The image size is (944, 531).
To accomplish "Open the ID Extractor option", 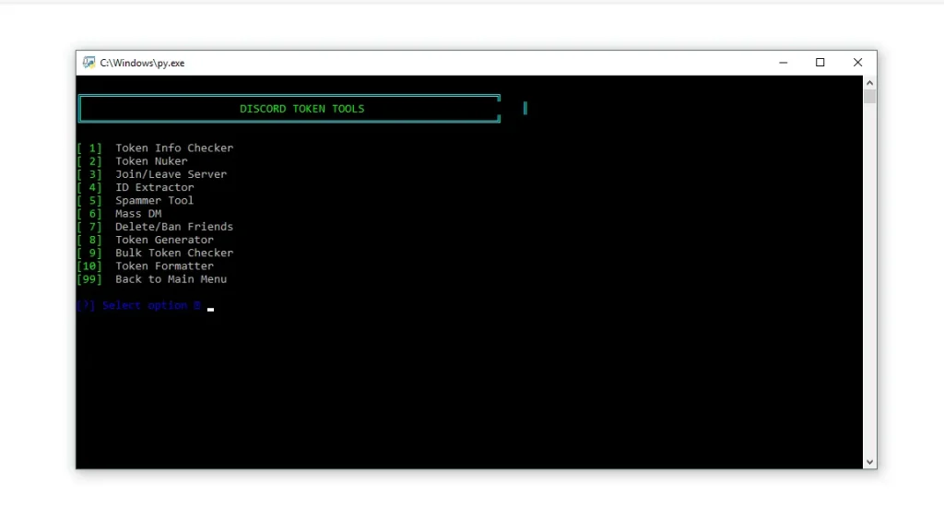I will tap(154, 187).
